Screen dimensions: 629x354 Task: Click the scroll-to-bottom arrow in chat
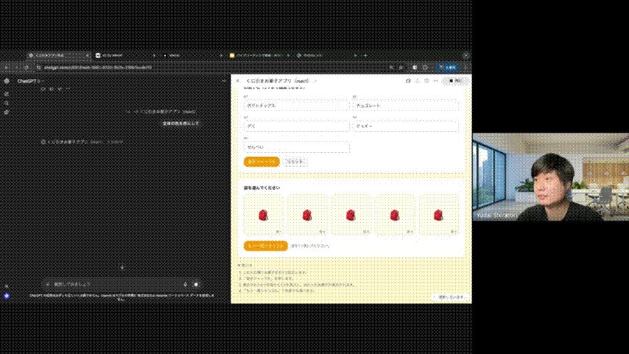pyautogui.click(x=121, y=267)
